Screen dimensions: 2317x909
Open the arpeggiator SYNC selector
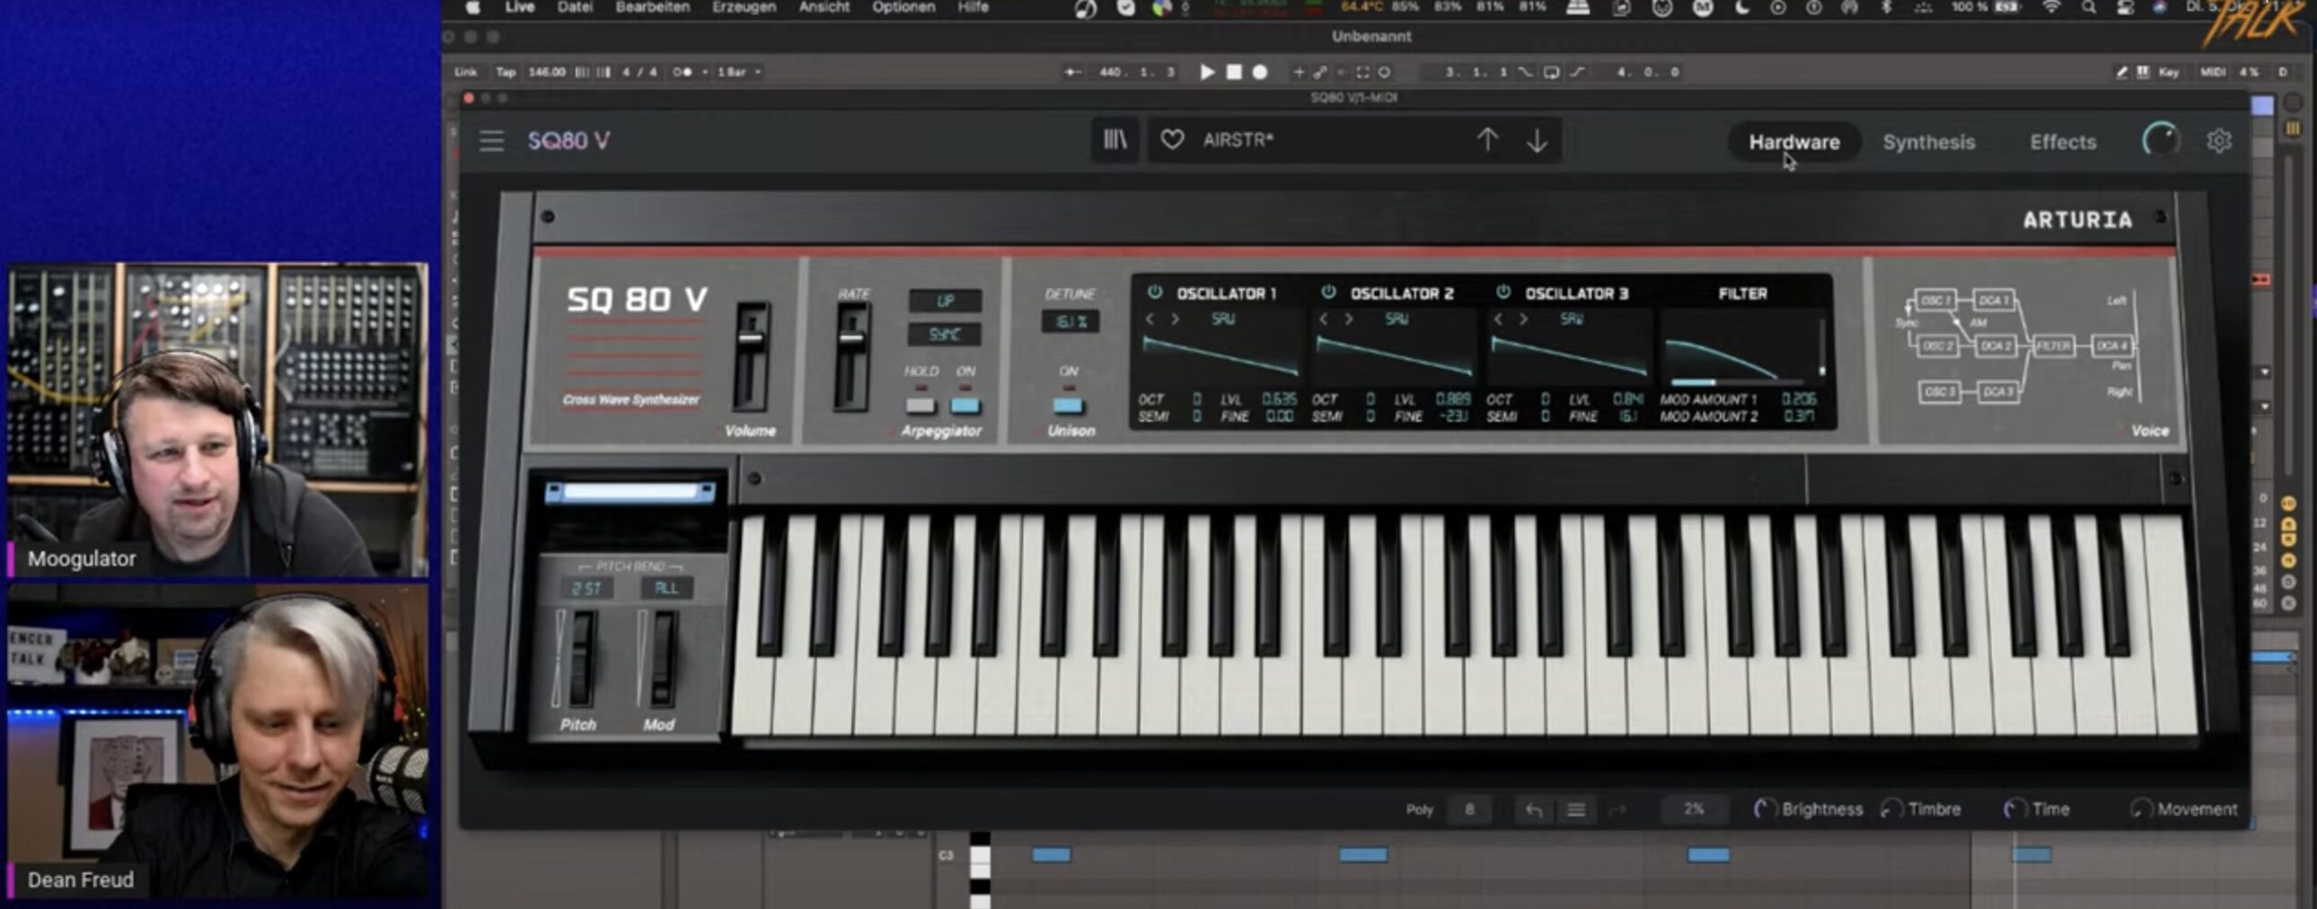coord(945,335)
